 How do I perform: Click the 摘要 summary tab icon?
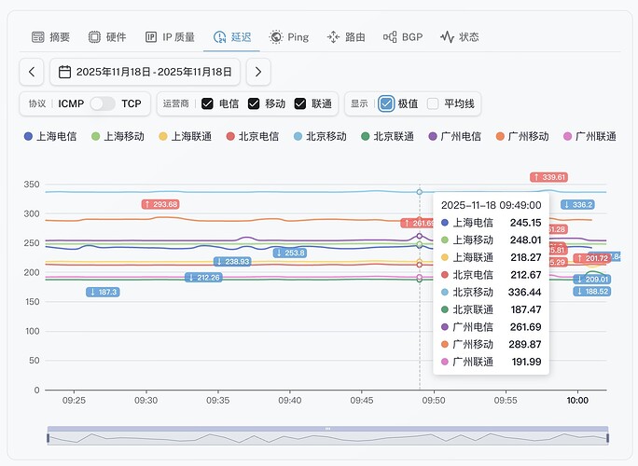[38, 37]
